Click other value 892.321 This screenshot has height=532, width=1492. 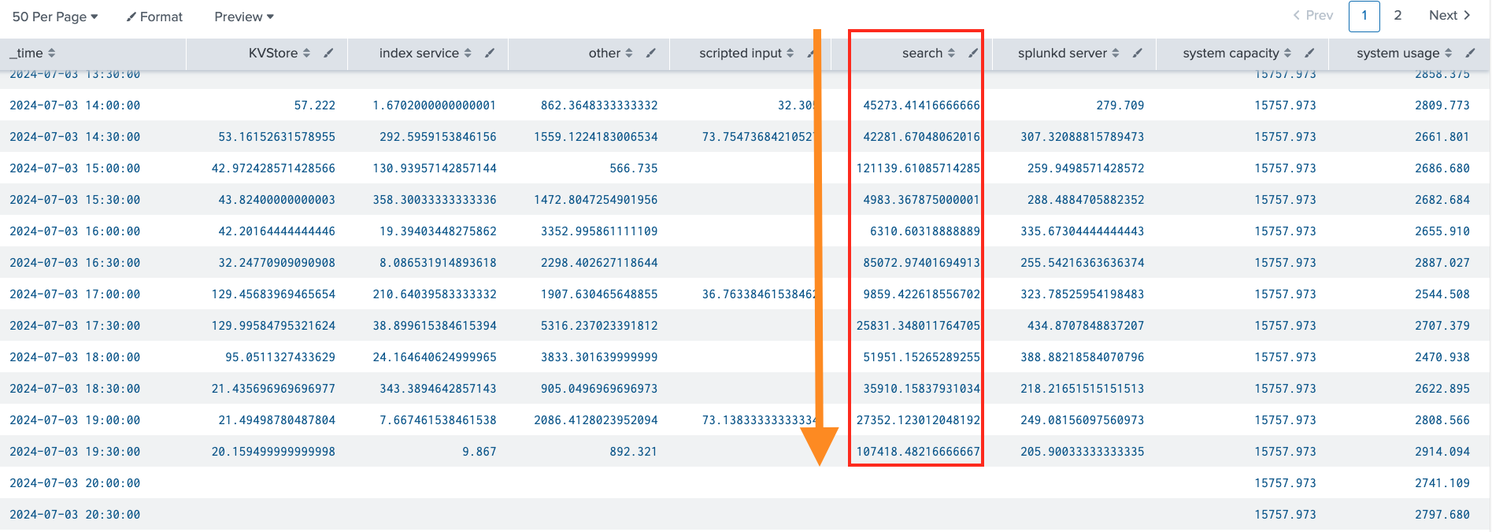point(634,452)
